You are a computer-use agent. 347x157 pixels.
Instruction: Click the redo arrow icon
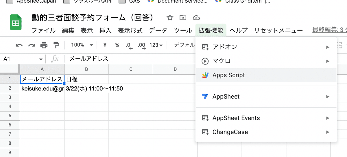pos(32,45)
